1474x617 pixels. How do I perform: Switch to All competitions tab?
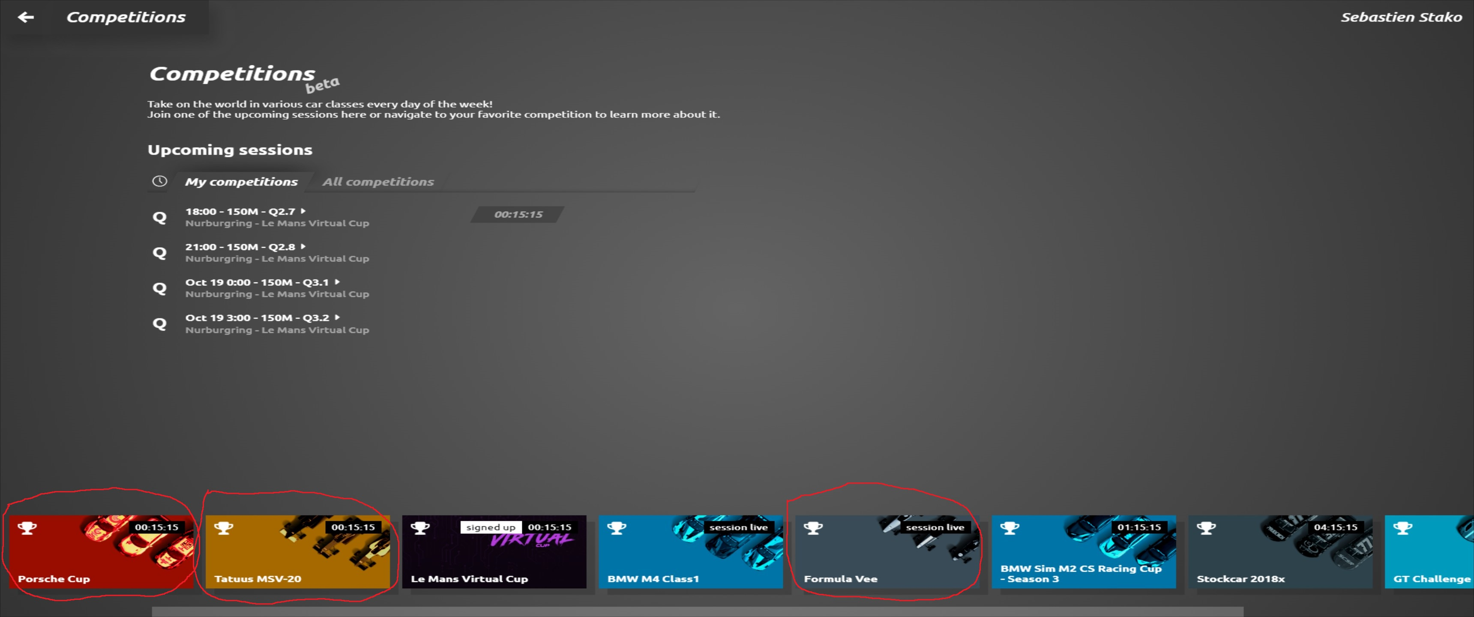(377, 182)
